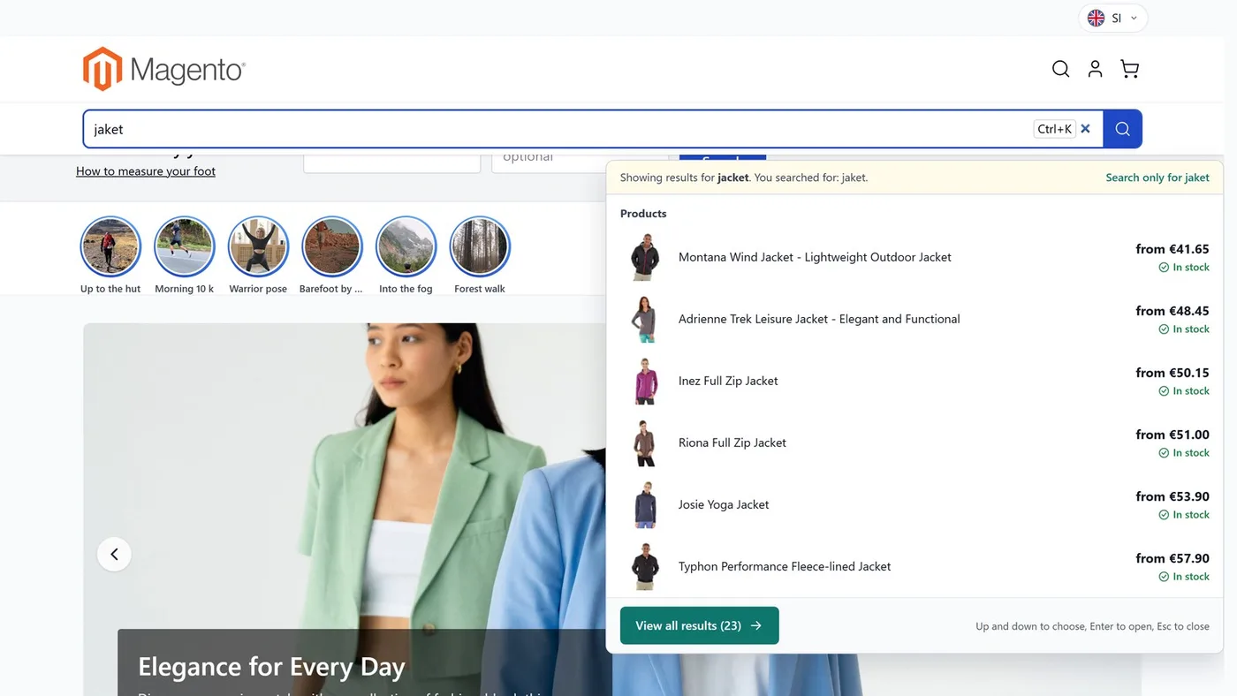
Task: Select Adrienne Trek Leisure Jacket result
Action: [914, 319]
